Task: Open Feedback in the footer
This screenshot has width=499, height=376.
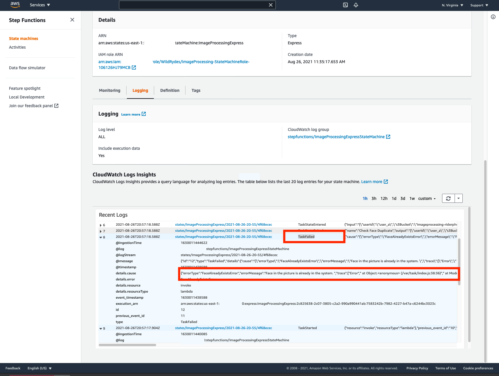Action: tap(13, 368)
